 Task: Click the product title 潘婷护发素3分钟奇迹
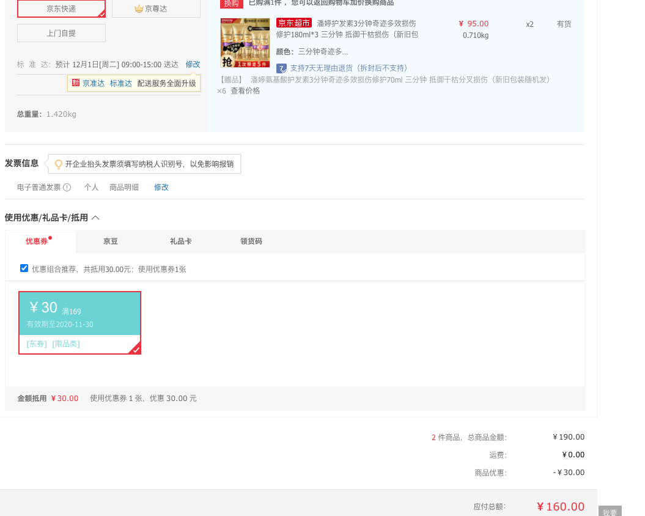coord(347,29)
